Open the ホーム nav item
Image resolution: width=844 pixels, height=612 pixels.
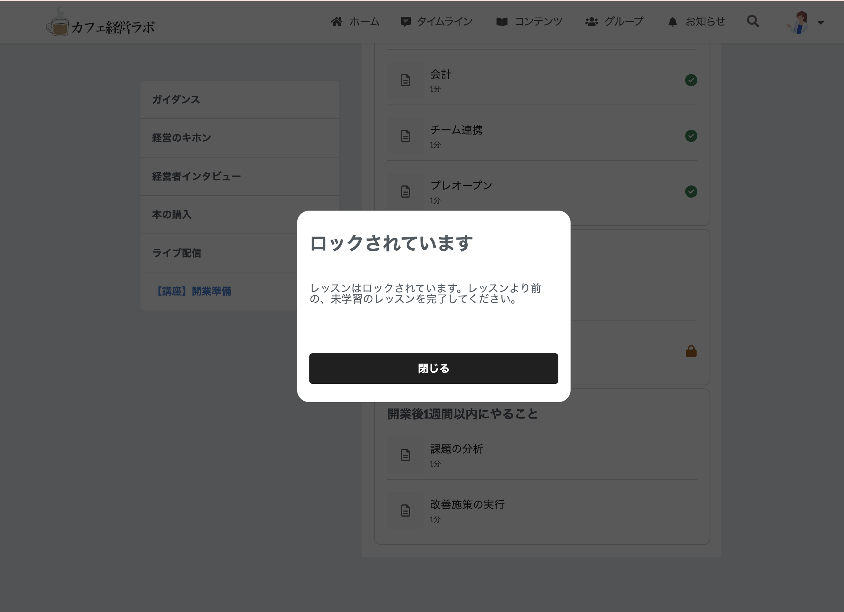[355, 22]
